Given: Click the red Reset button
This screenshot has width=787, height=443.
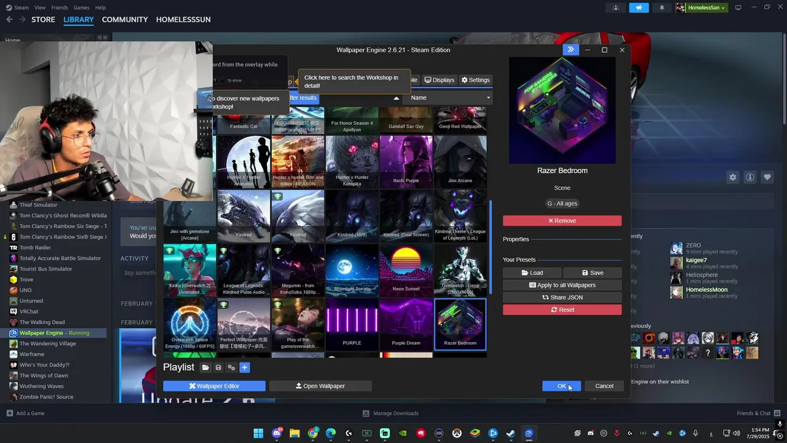Looking at the screenshot, I should coord(562,309).
